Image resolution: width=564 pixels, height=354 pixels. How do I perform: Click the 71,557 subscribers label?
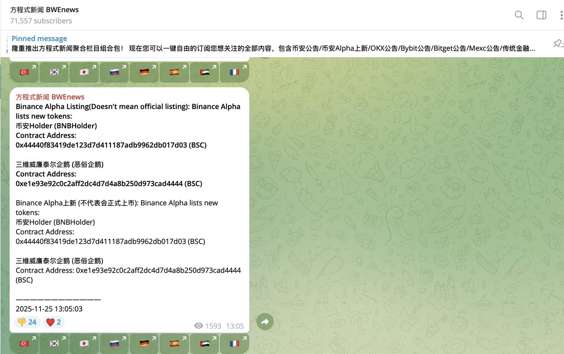click(x=41, y=21)
